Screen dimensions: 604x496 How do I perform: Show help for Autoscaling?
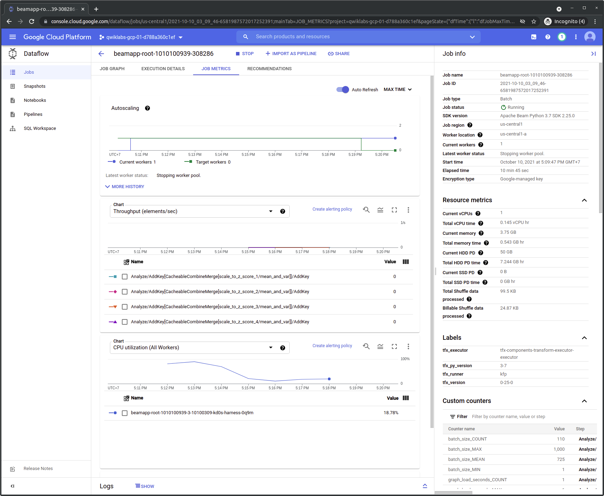147,108
